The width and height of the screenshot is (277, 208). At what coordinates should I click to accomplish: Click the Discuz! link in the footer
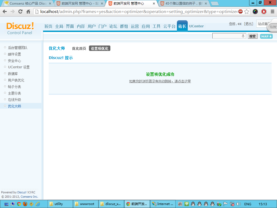click(x=22, y=192)
